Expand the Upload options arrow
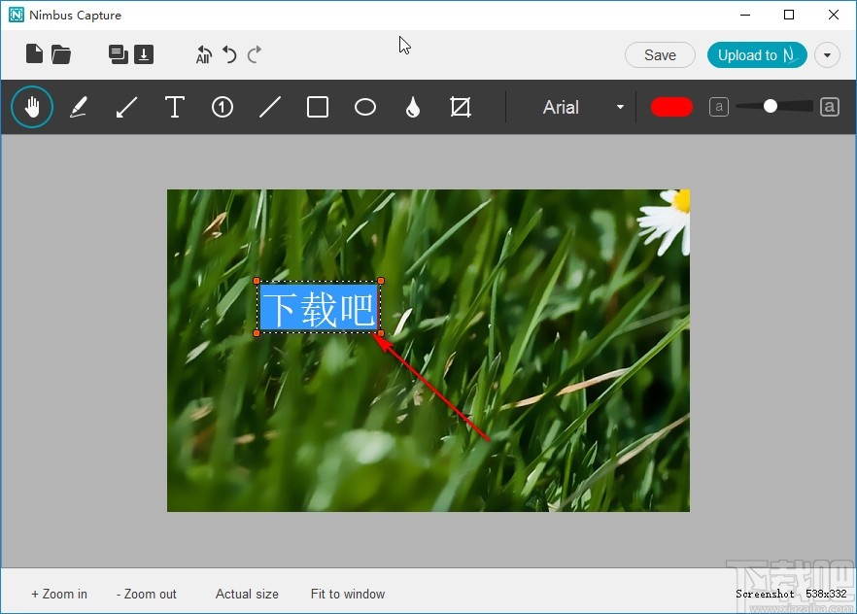857x614 pixels. click(x=827, y=55)
